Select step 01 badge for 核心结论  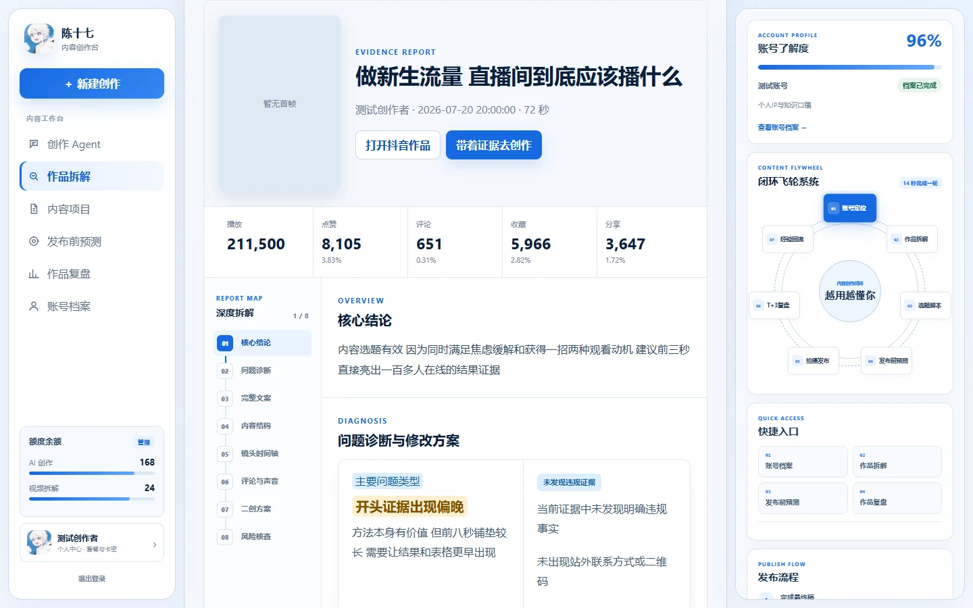coord(225,343)
